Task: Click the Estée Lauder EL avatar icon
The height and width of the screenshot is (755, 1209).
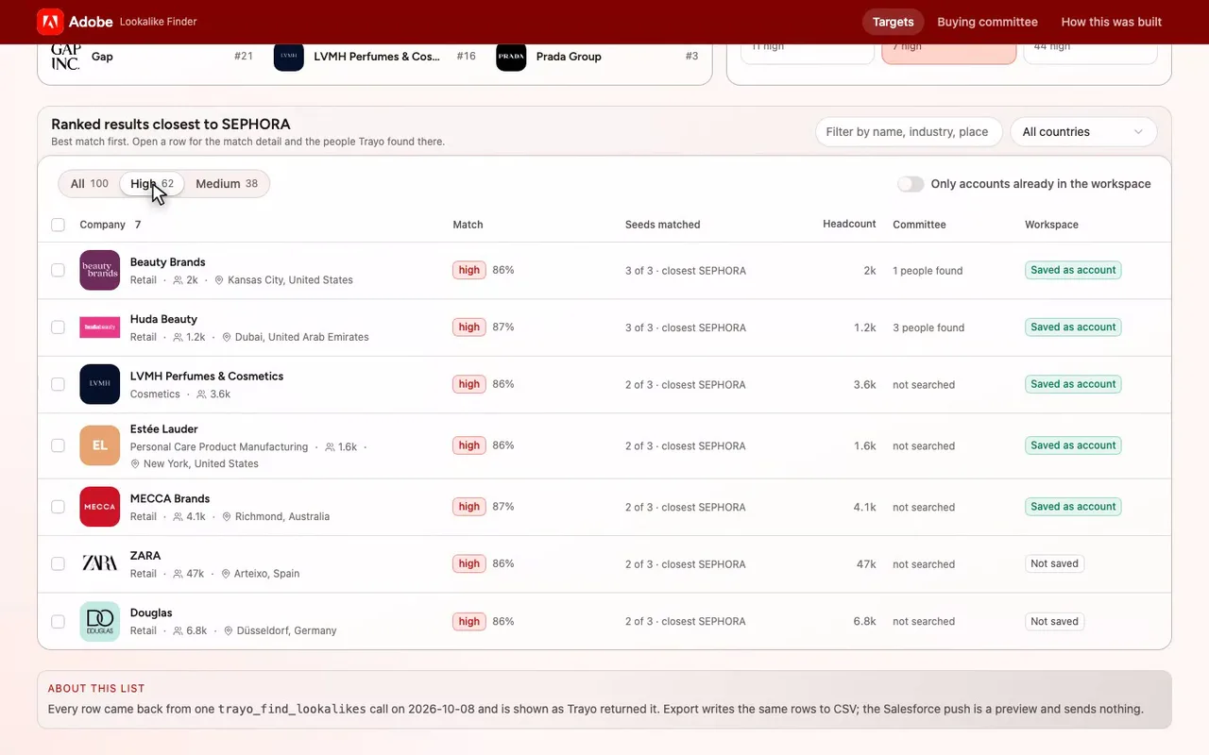Action: coord(99,445)
